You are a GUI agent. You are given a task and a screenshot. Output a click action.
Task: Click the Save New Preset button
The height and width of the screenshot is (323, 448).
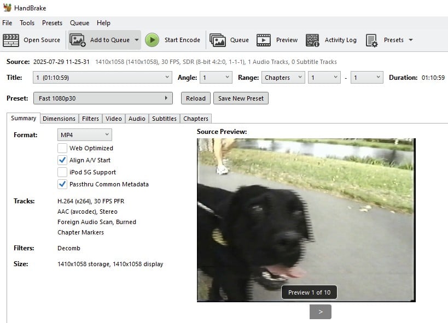(241, 98)
